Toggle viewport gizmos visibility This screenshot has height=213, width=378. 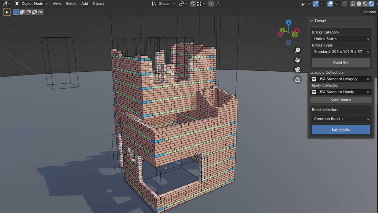click(x=315, y=4)
